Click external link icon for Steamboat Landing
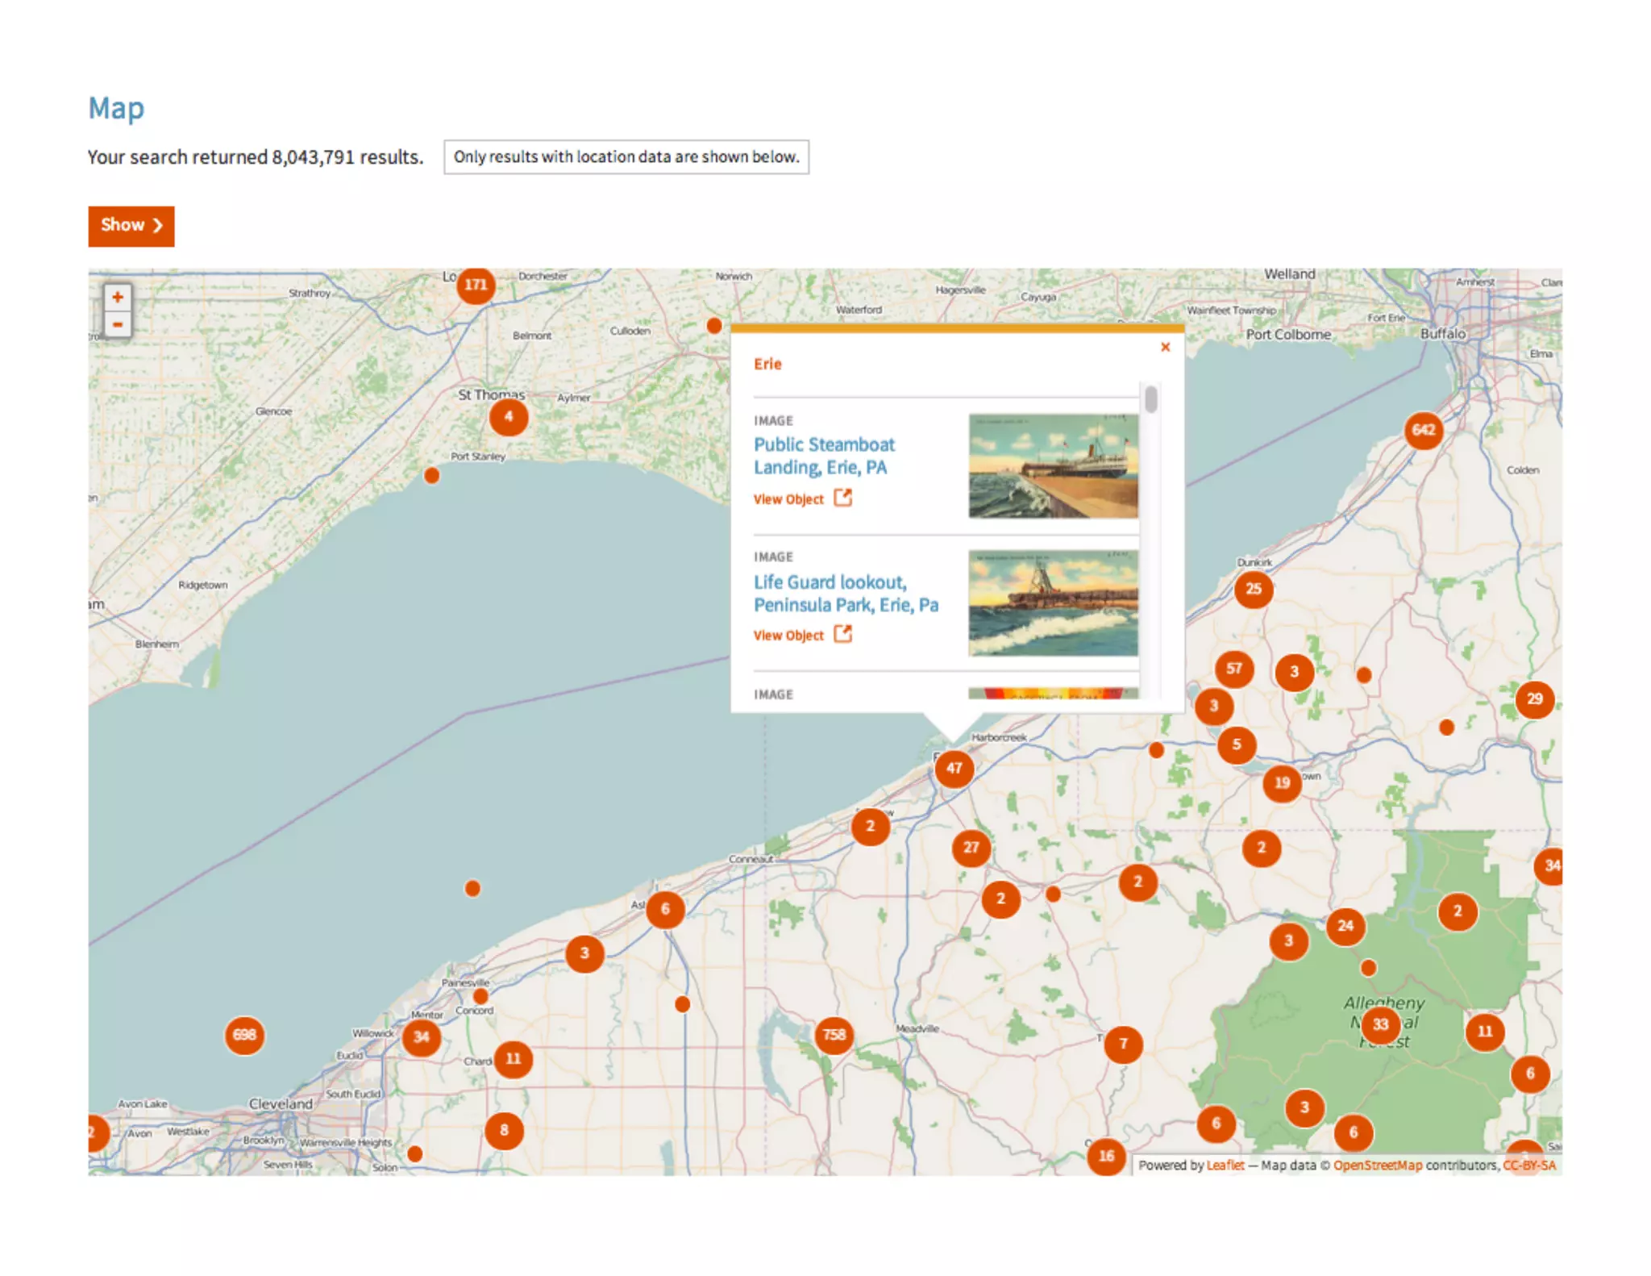Viewport: 1651px width, 1276px height. pos(842,498)
